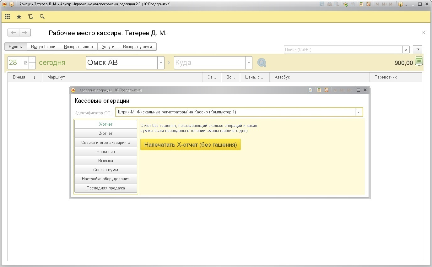Viewport: 432px width, 267px height.
Task: Expand the Омск АВ departure dropdown
Action: [161, 63]
